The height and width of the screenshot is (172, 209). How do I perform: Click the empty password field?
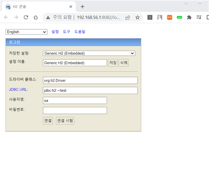point(75,110)
